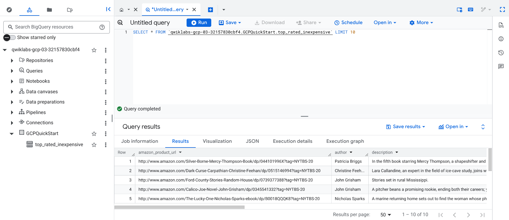Open the Schedule query option
The width and height of the screenshot is (509, 220).
pyautogui.click(x=348, y=23)
